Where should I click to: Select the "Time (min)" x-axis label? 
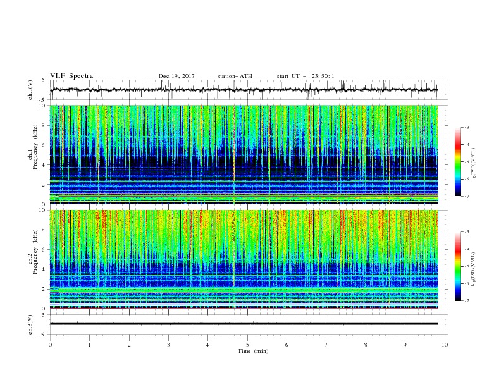click(x=253, y=351)
